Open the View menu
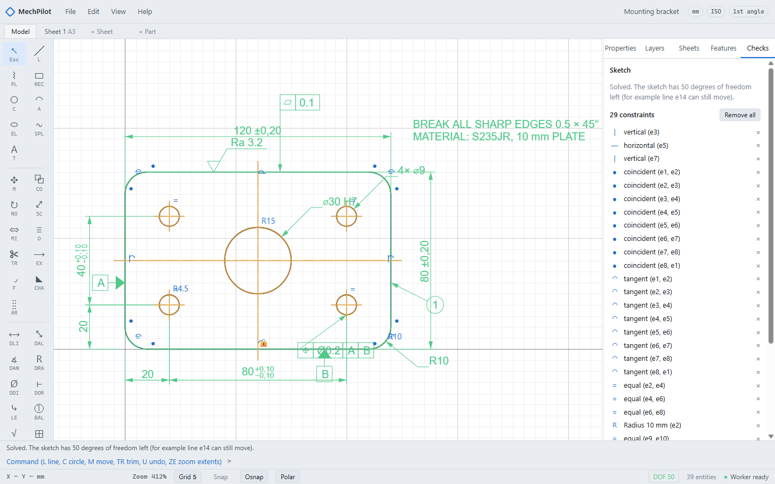The width and height of the screenshot is (775, 484). tap(118, 12)
